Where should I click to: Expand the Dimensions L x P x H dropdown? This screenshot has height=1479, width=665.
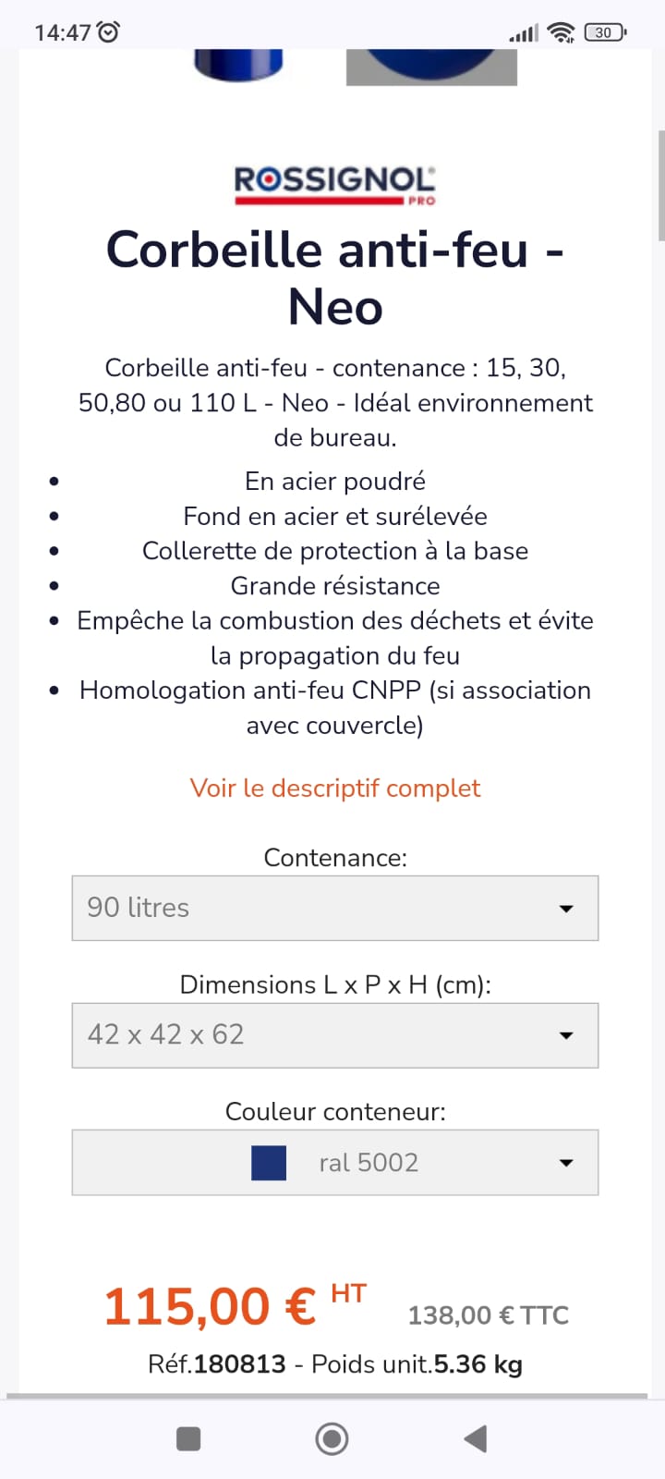335,1035
